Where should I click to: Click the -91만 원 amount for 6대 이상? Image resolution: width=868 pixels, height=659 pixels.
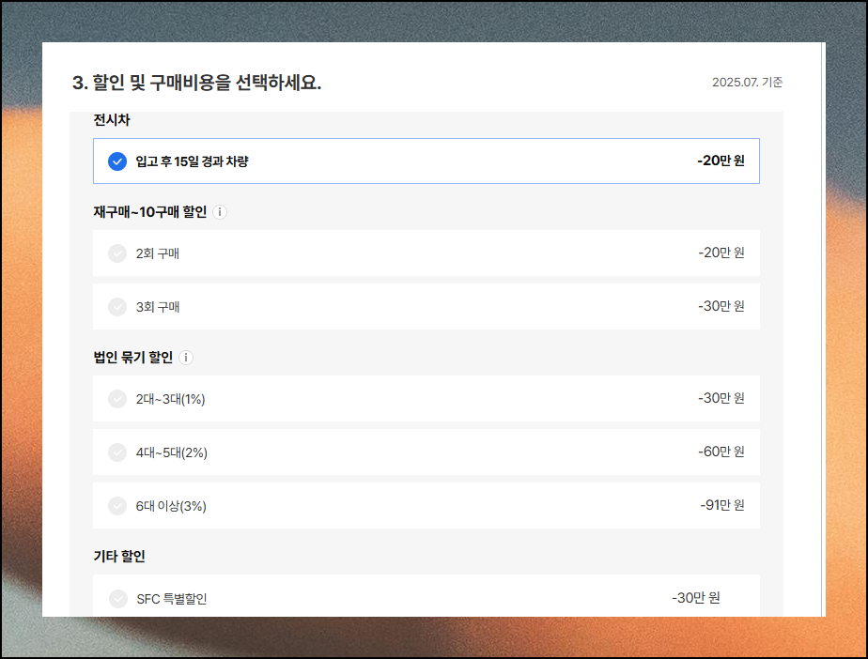[x=722, y=505]
